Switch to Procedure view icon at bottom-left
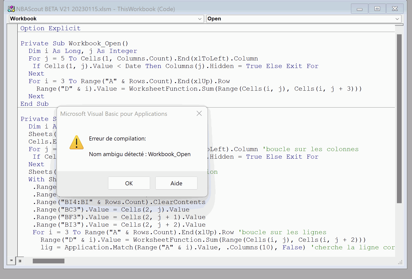Screen dimensions: 412x279 pos(11,261)
